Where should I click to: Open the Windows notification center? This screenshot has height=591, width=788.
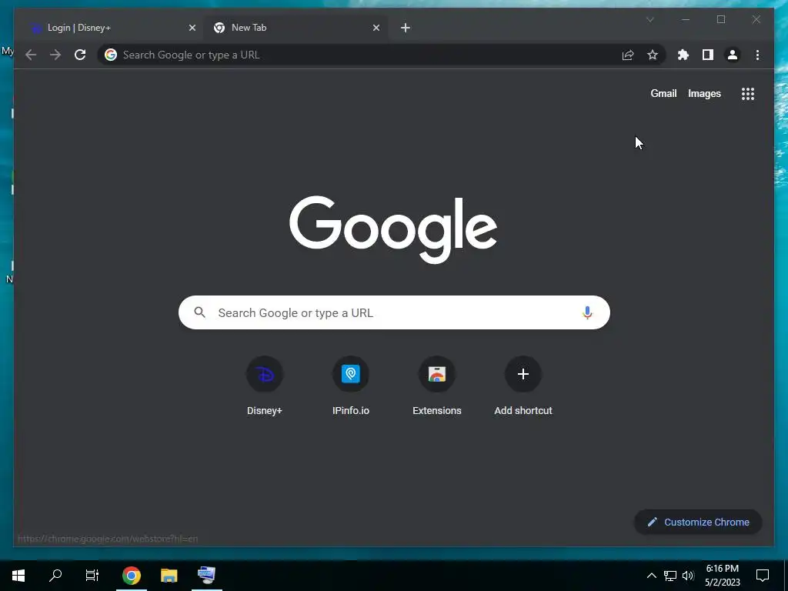pos(763,576)
